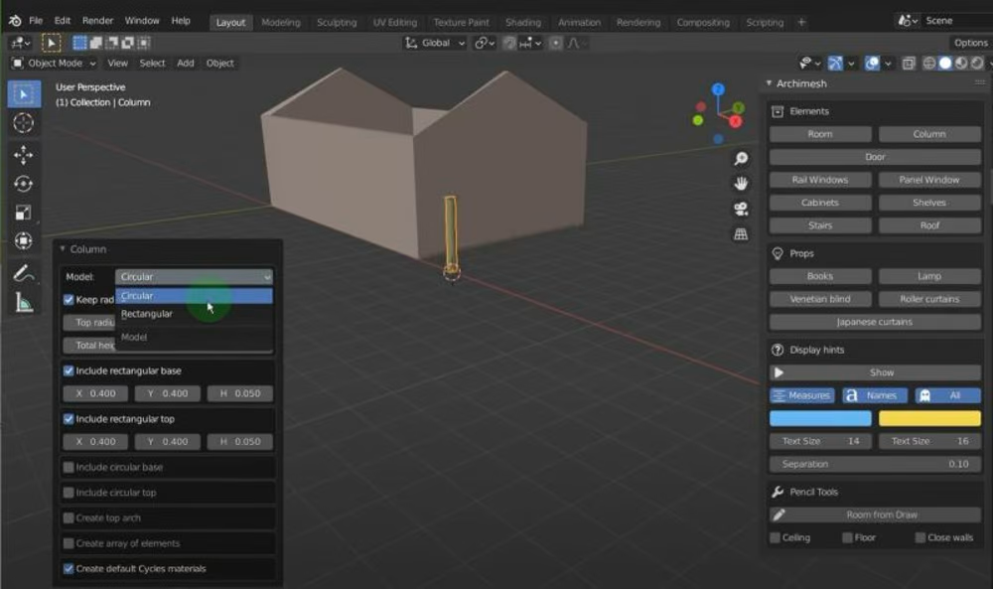
Task: Click the hand icon to pan viewport
Action: (x=741, y=182)
